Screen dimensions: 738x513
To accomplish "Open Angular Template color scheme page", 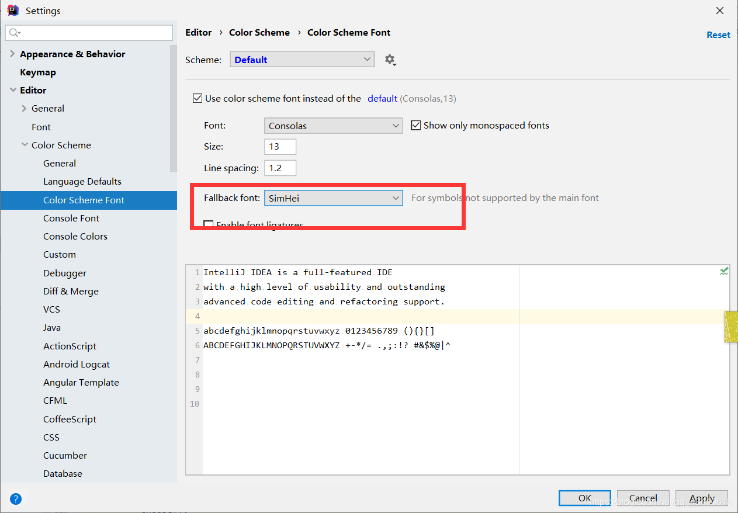I will 81,382.
